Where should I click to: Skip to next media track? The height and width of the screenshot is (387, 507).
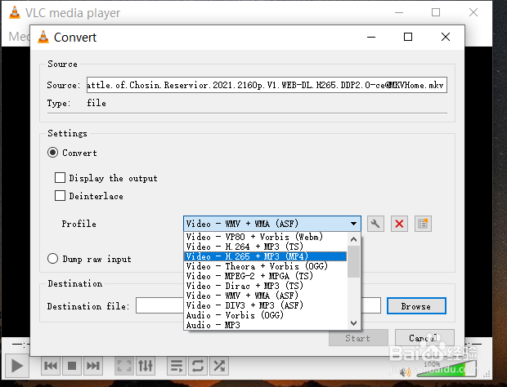point(93,366)
